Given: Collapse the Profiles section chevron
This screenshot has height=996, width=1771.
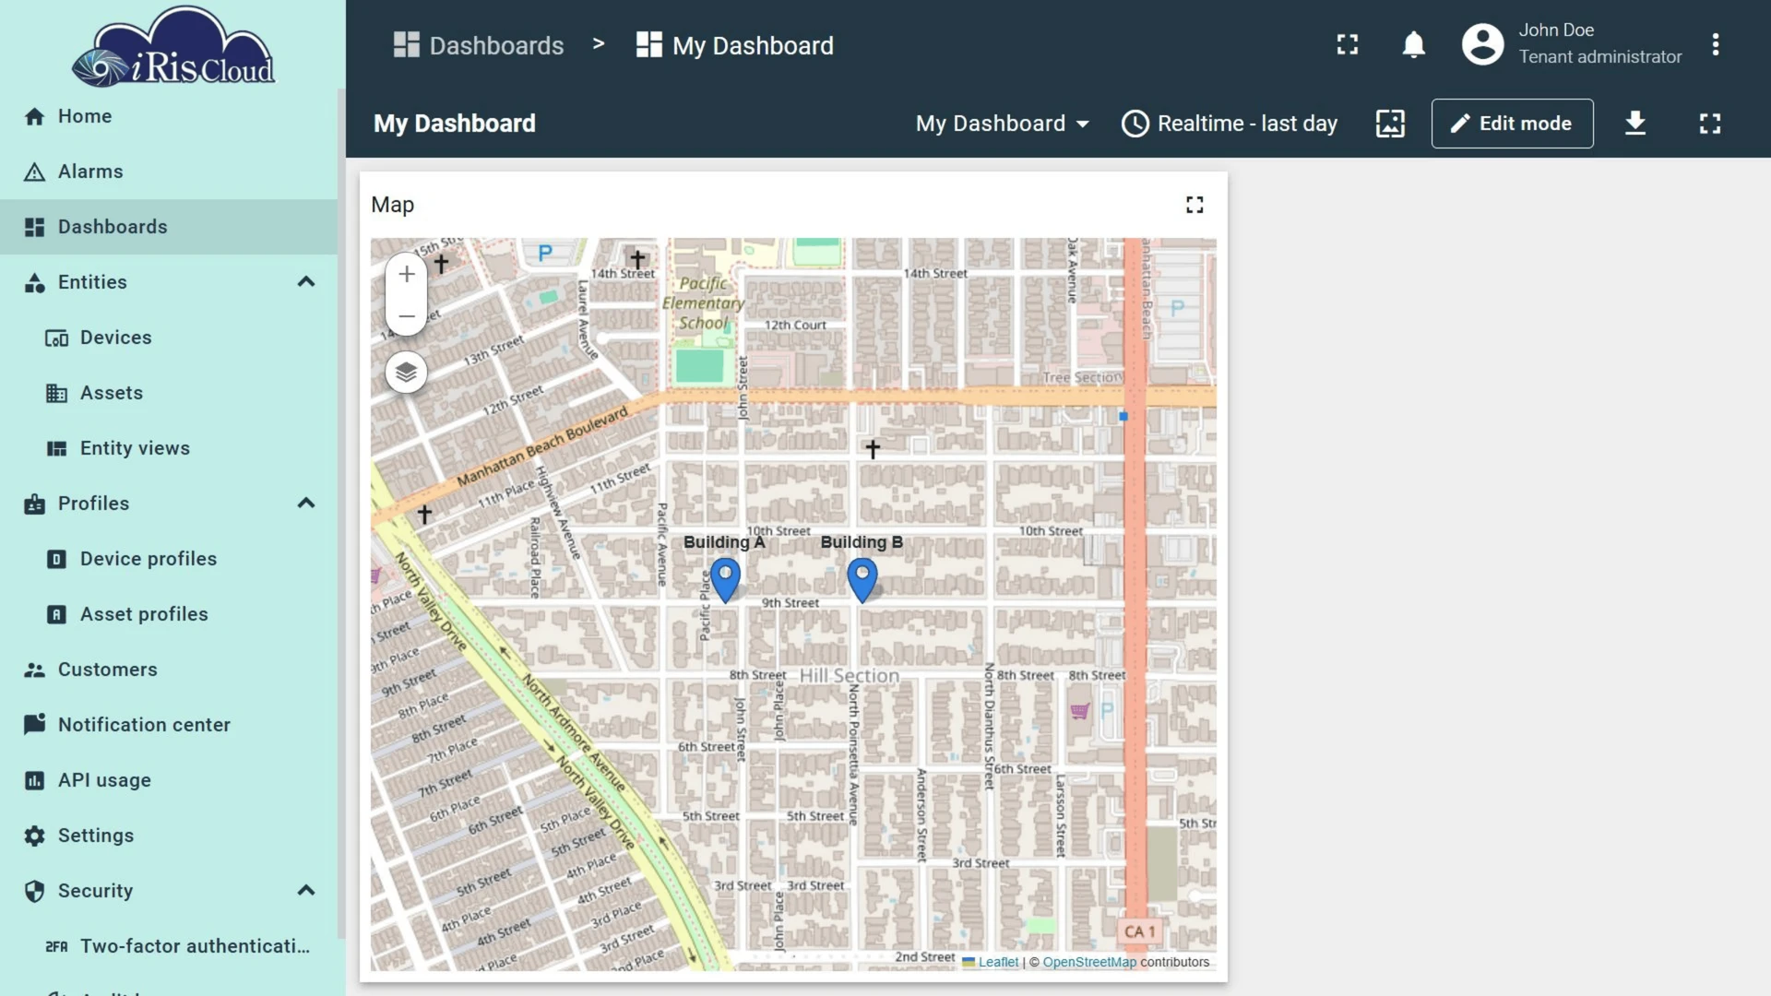Looking at the screenshot, I should click(x=306, y=504).
